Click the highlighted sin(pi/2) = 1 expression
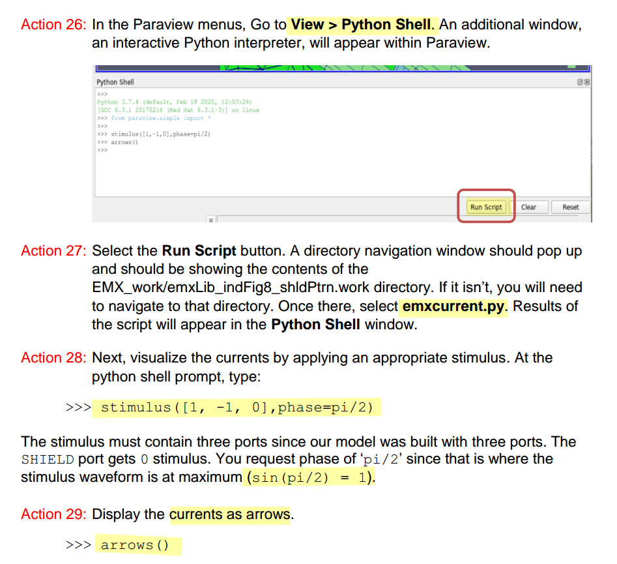Viewport: 617px width, 564px height. click(309, 477)
